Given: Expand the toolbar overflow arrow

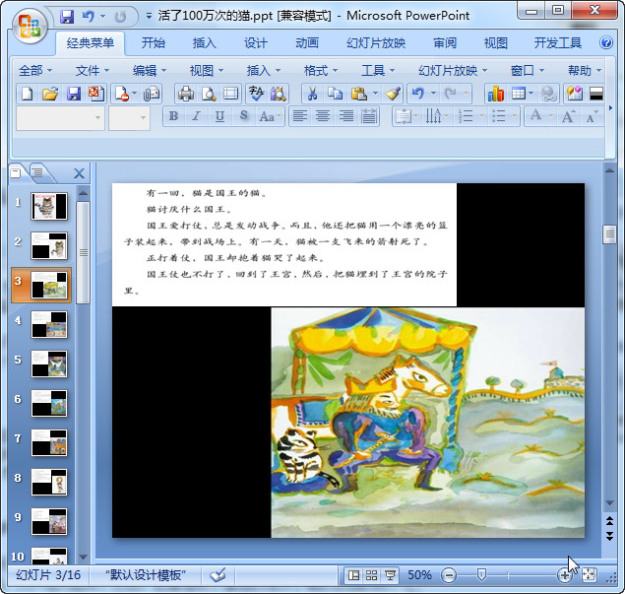Looking at the screenshot, I should pyautogui.click(x=610, y=107).
